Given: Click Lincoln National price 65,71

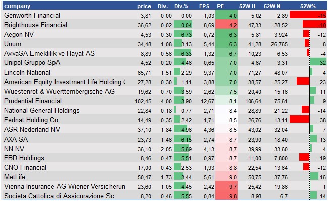Looking at the screenshot, I should (144, 73).
